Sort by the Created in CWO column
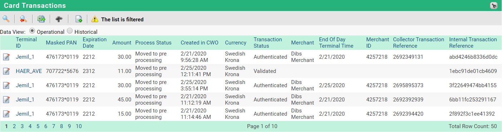 tap(200, 43)
